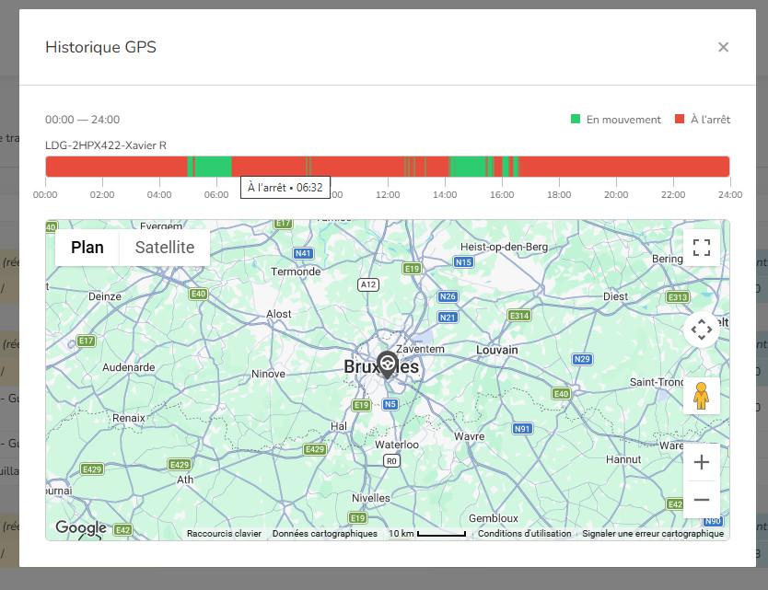The width and height of the screenshot is (768, 590).
Task: Open Raccourcis clavier
Action: (224, 533)
